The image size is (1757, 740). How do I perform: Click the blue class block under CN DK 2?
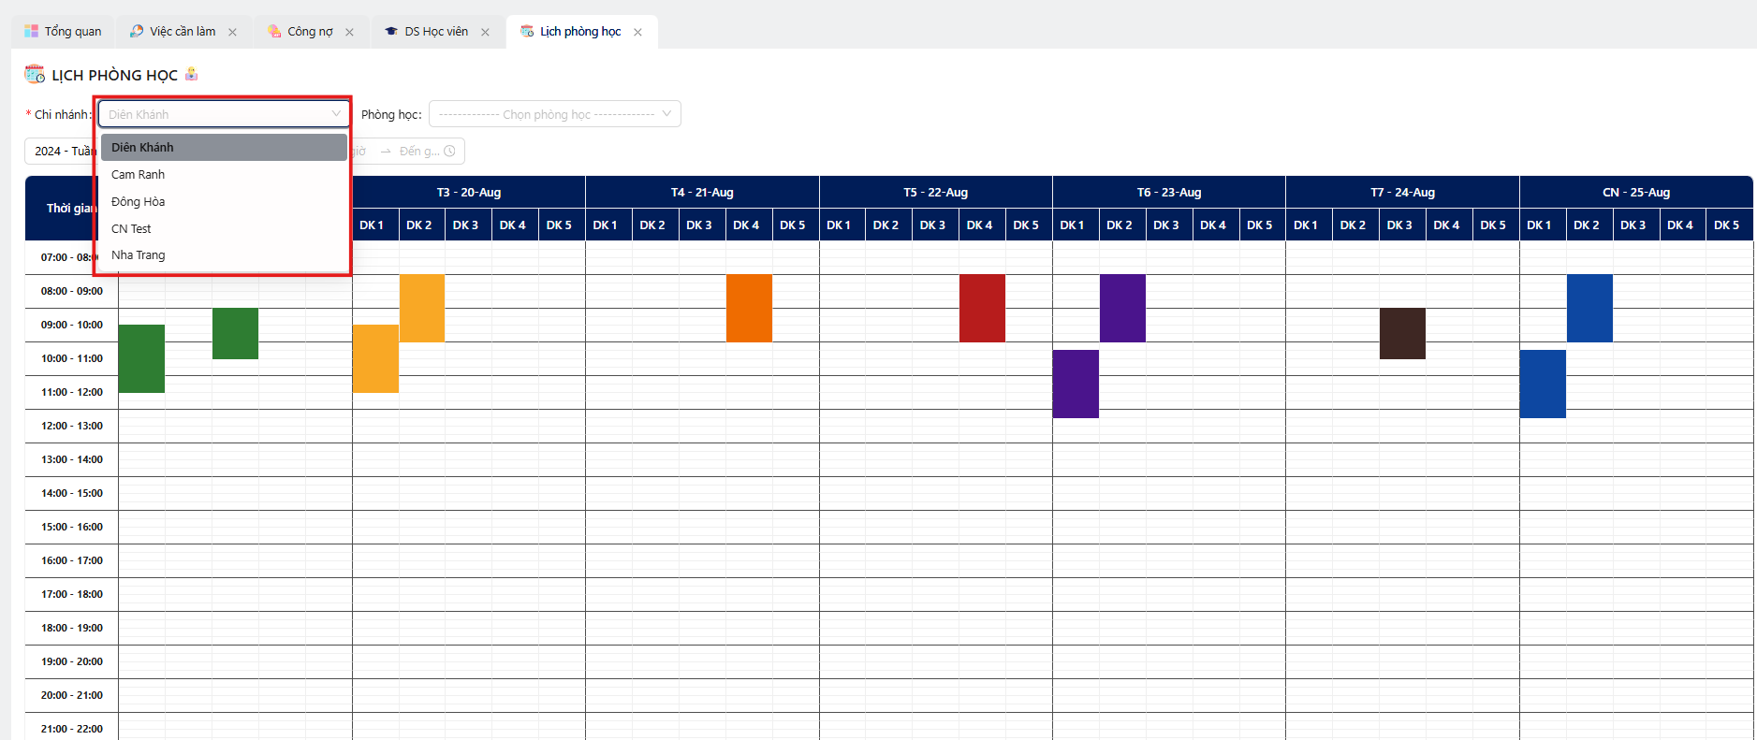(1589, 308)
